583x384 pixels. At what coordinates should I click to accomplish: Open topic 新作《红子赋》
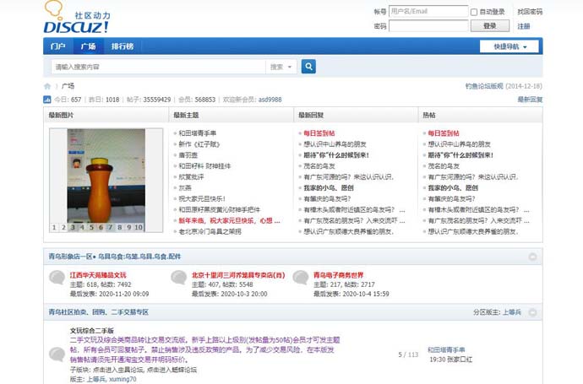click(199, 144)
